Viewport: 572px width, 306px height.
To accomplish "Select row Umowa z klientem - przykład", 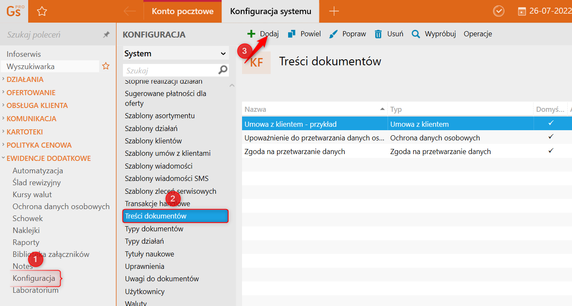I will click(407, 124).
